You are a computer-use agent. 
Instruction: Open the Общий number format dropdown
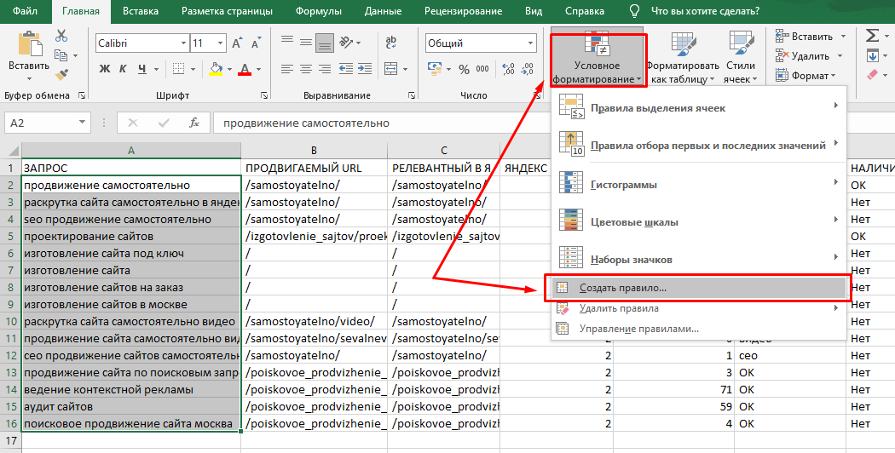[x=531, y=43]
